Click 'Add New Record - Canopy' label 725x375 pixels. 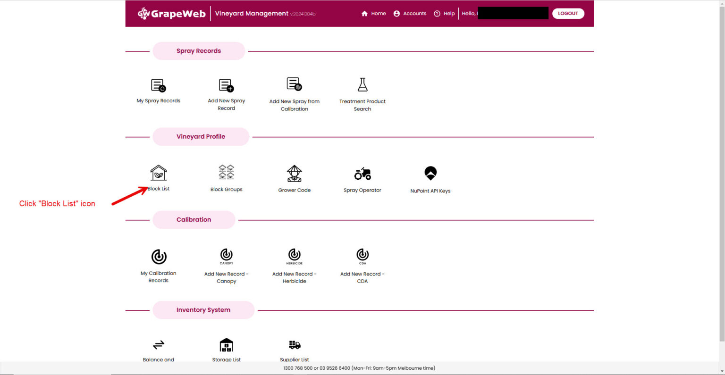pyautogui.click(x=226, y=278)
